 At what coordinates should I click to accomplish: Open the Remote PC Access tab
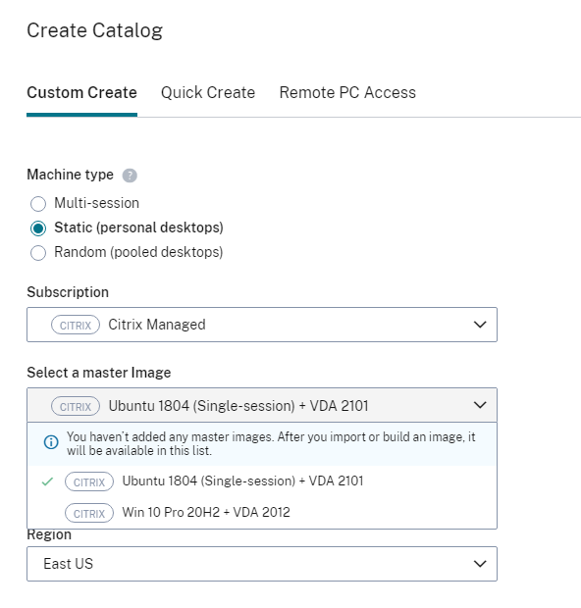(x=347, y=93)
